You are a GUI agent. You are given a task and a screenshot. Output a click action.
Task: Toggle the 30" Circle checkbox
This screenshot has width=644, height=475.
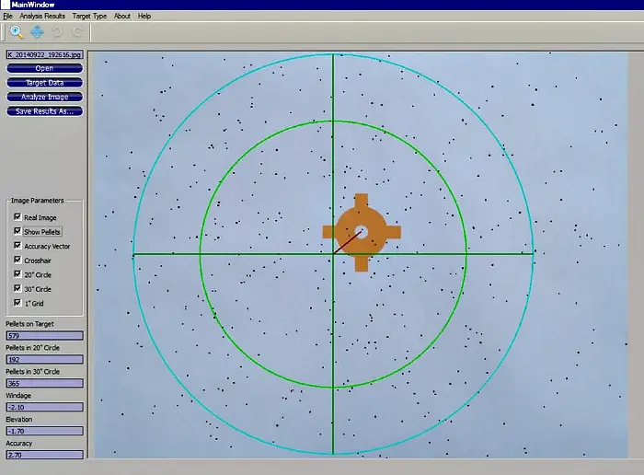click(17, 289)
